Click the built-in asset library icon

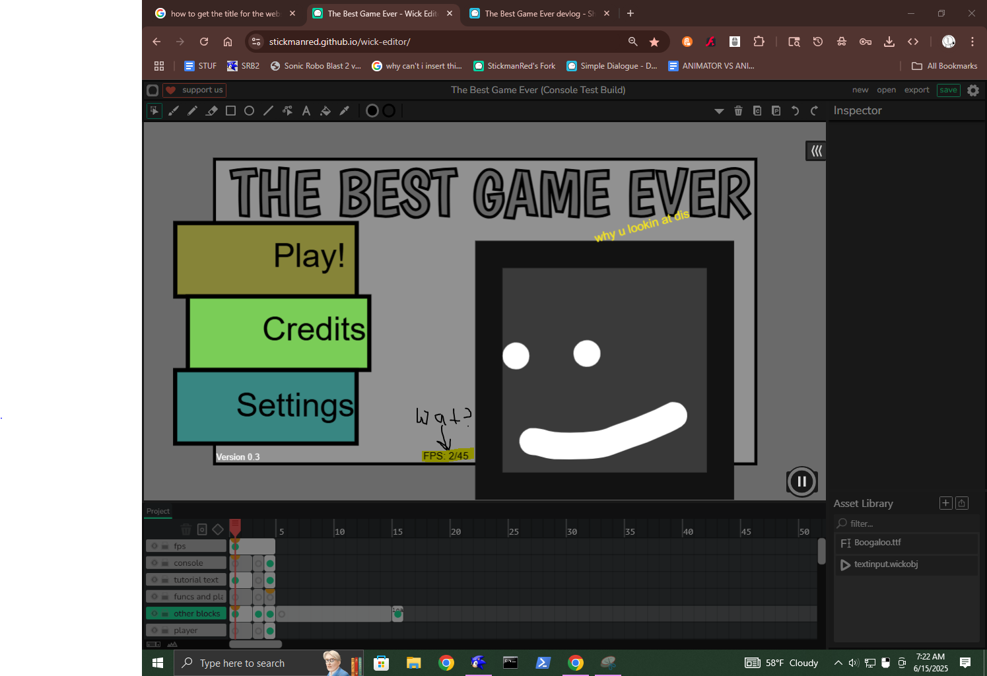[x=962, y=503]
